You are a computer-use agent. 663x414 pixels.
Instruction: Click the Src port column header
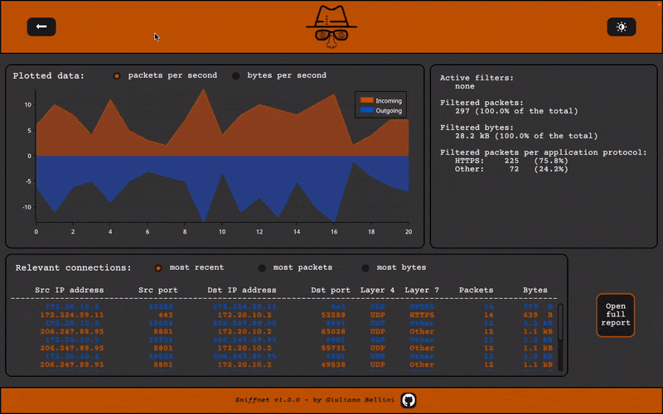[x=158, y=291]
